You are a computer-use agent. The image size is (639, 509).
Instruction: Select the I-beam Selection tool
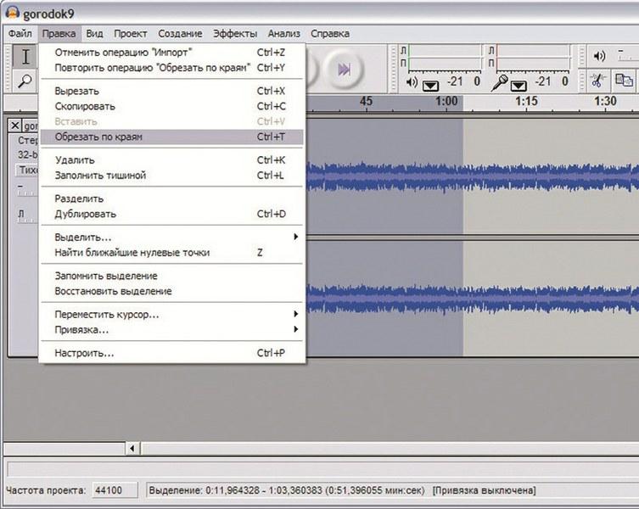click(x=25, y=58)
